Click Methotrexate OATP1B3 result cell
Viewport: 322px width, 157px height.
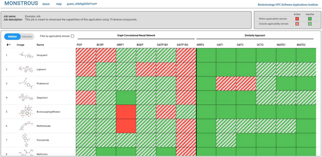tap(186, 126)
